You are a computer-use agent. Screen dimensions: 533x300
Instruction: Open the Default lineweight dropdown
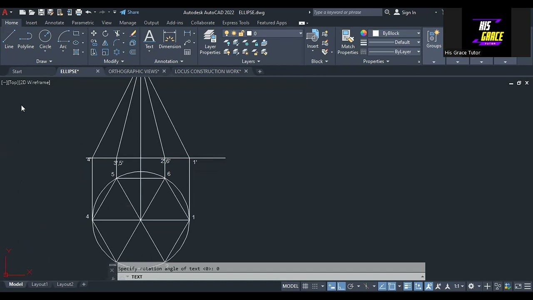click(x=394, y=42)
